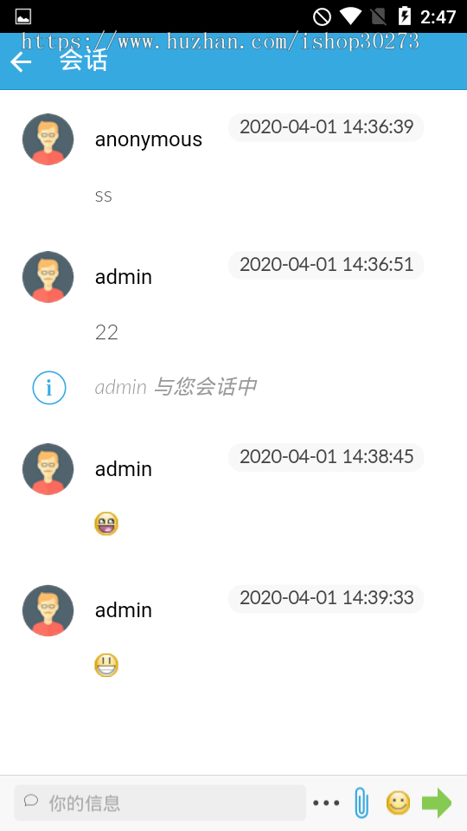Tap the 14:39:33 timestamp badge
Viewport: 467px width, 831px height.
tap(326, 598)
